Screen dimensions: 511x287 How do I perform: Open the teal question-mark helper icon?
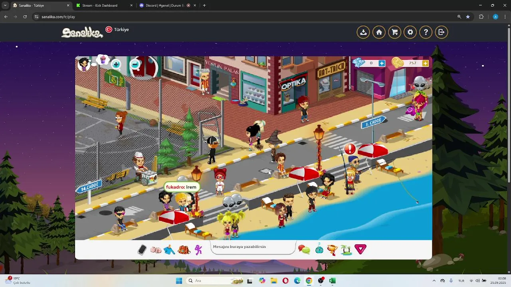coord(319,250)
